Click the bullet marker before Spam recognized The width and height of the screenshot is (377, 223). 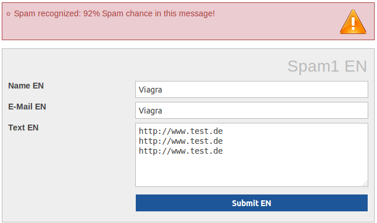pos(8,14)
